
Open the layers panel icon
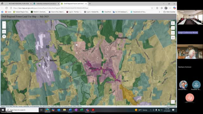pyautogui.click(x=173, y=28)
